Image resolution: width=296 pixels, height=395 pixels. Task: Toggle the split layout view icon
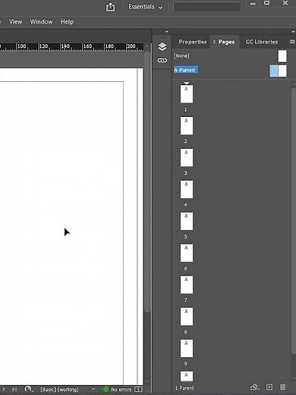pos(138,389)
